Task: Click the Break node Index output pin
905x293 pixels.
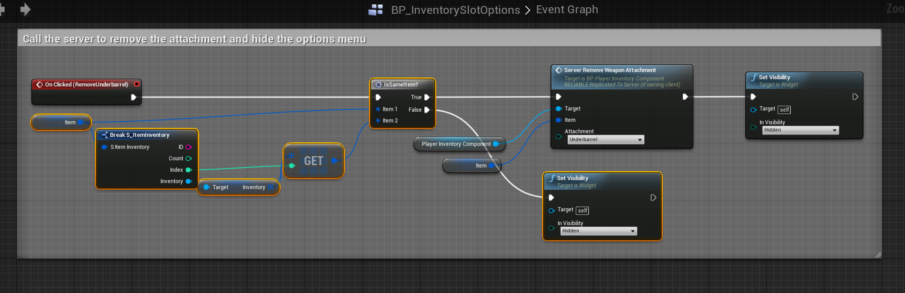Action: click(x=189, y=170)
